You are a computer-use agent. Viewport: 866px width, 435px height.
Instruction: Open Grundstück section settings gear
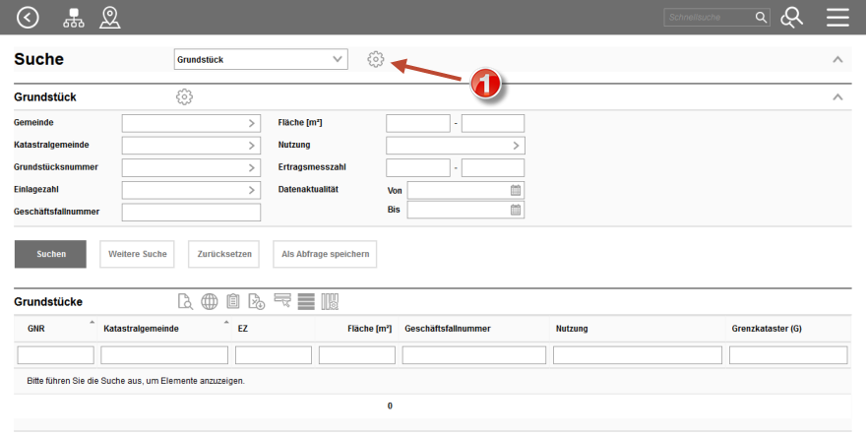coord(184,96)
